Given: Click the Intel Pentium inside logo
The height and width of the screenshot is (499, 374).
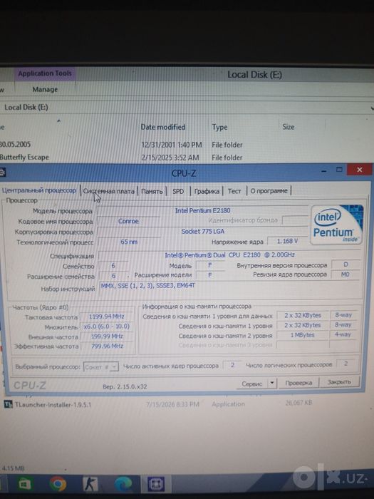Looking at the screenshot, I should pyautogui.click(x=338, y=225).
